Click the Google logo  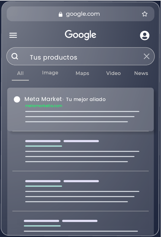(81, 35)
